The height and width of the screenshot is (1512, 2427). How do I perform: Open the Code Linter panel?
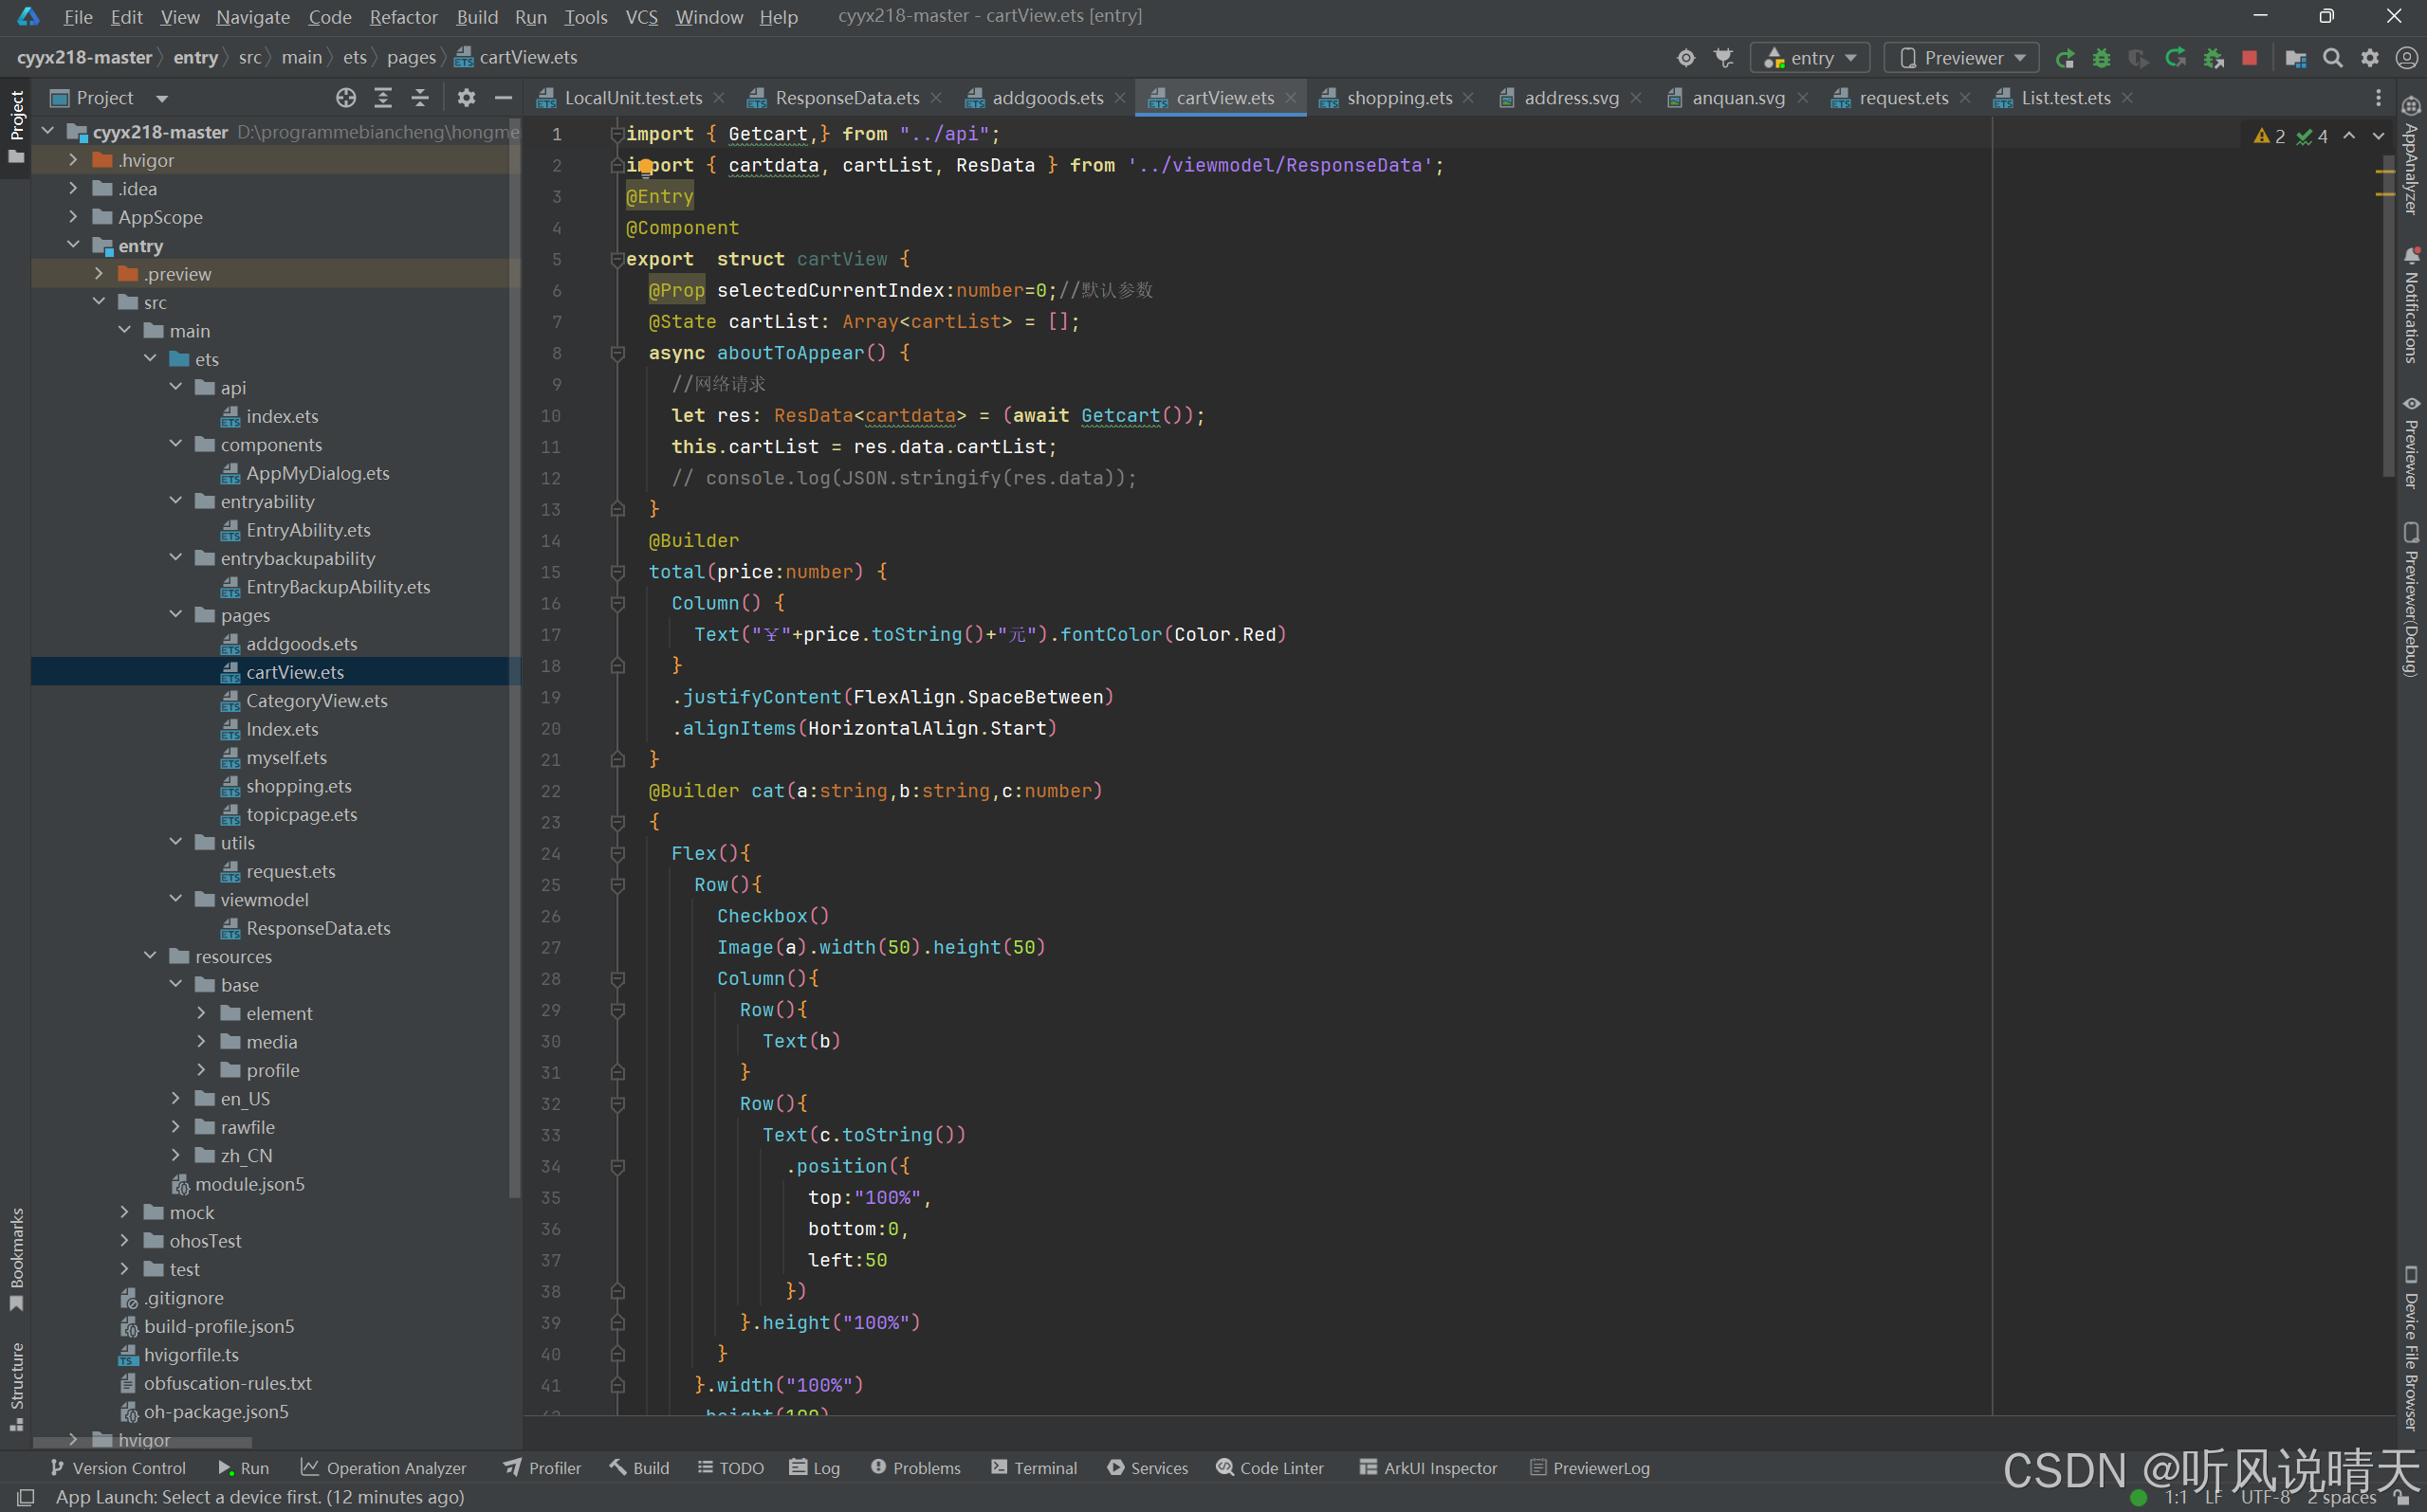(1270, 1467)
